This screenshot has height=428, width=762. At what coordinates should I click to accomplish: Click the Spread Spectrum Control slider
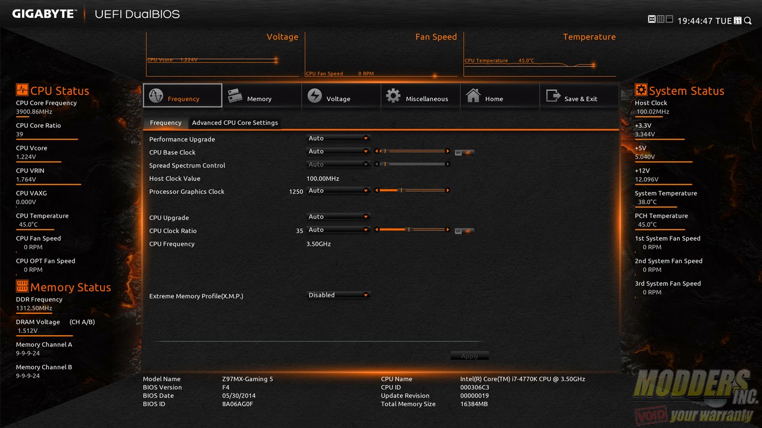(412, 165)
